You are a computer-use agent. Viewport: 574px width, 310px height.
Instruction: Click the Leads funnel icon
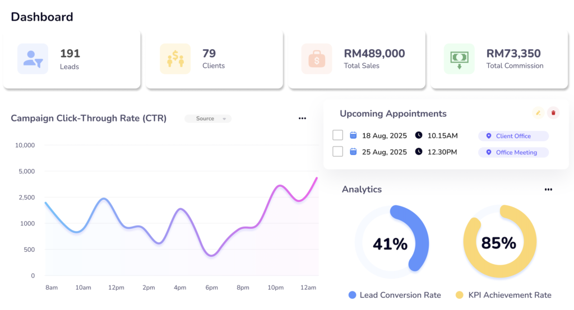point(33,59)
